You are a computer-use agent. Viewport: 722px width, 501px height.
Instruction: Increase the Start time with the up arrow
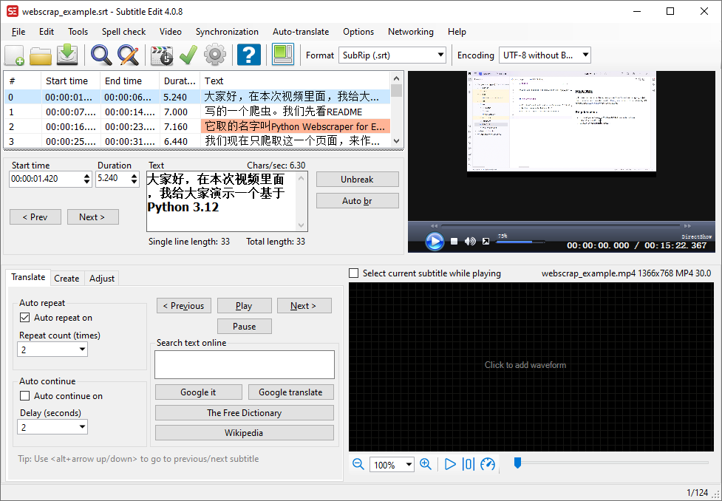click(87, 175)
